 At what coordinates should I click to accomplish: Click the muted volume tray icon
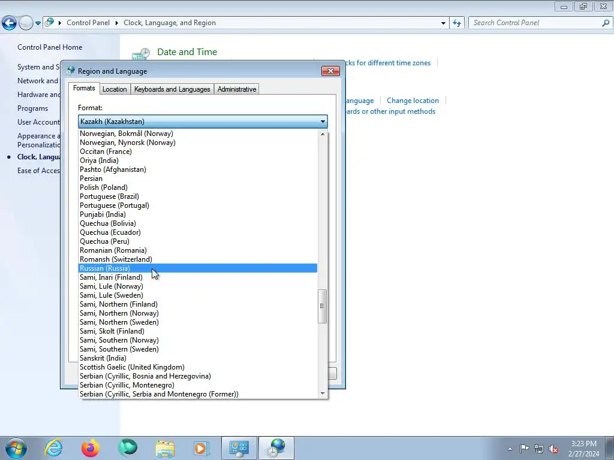click(553, 449)
